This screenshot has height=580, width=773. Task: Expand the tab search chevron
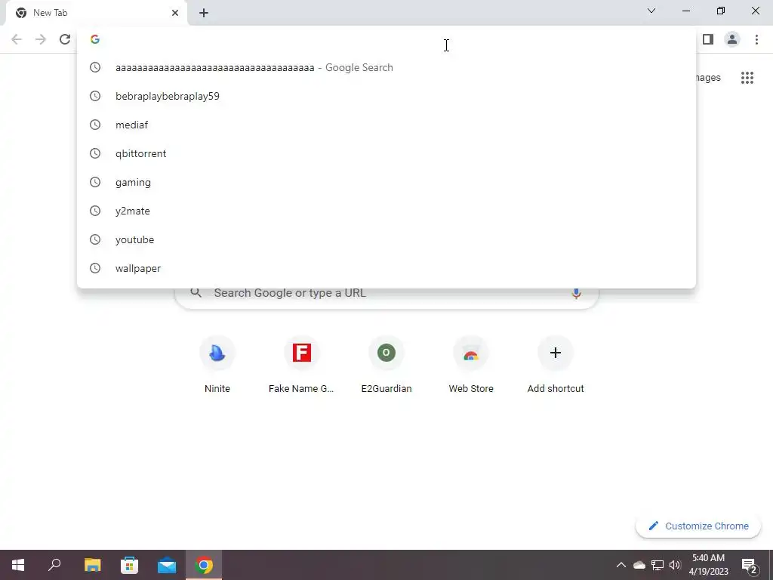click(x=651, y=11)
